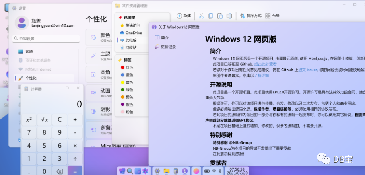Open 系统 in Settings sidebar
365x175 pixels.
44,52
